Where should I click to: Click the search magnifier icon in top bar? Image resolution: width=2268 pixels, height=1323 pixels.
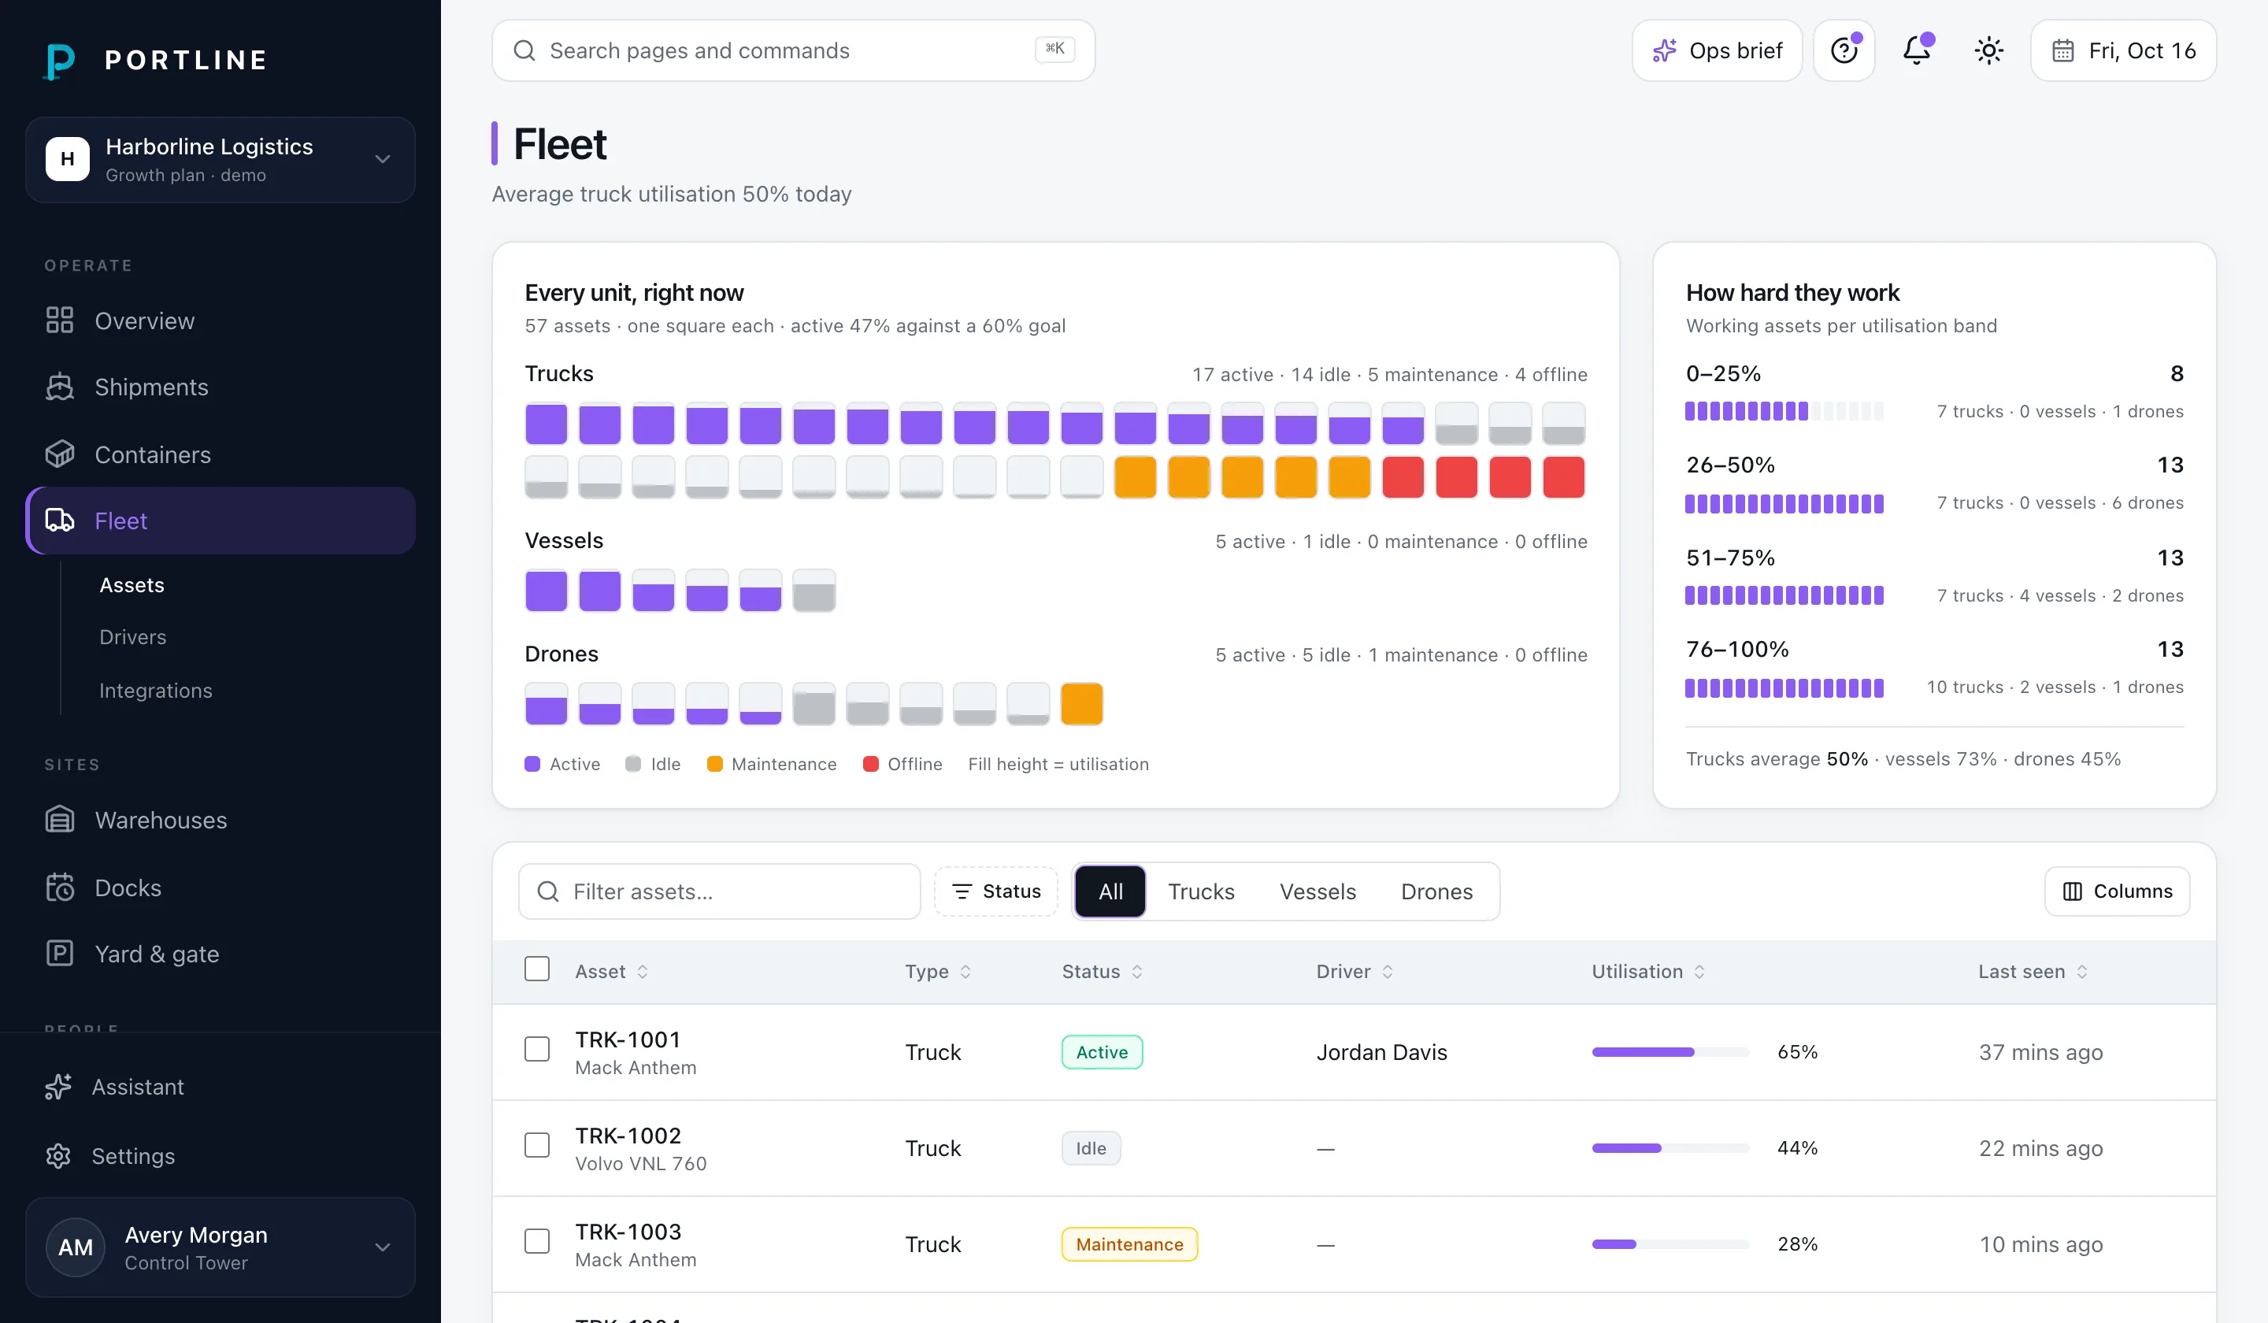524,50
